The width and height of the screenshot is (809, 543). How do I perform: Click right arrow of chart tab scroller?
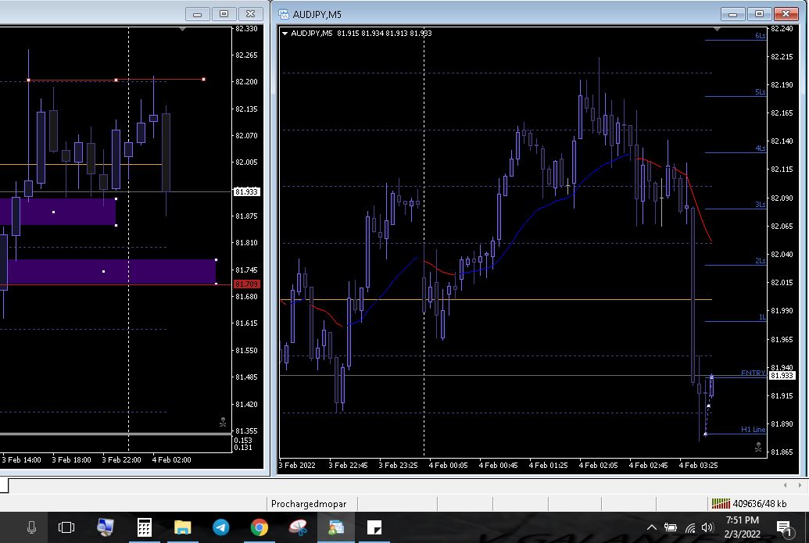pyautogui.click(x=800, y=485)
